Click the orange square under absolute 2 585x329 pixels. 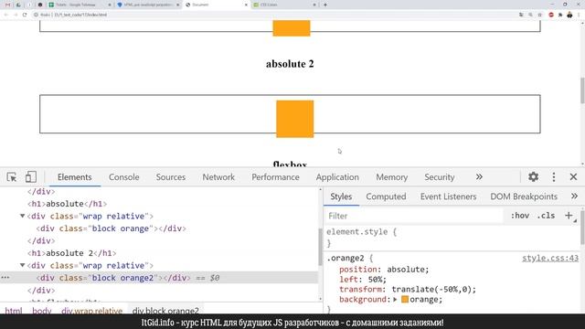click(294, 119)
